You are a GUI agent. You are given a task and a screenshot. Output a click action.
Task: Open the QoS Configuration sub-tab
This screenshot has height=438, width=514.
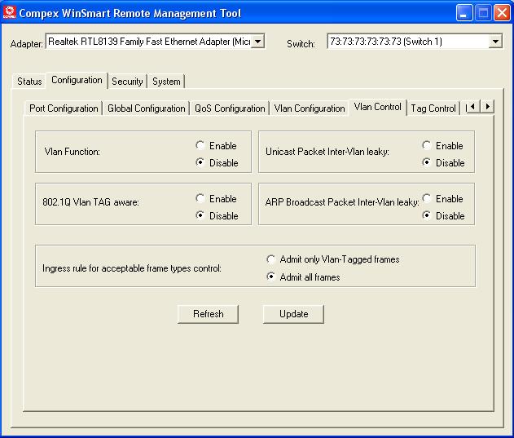coord(230,108)
